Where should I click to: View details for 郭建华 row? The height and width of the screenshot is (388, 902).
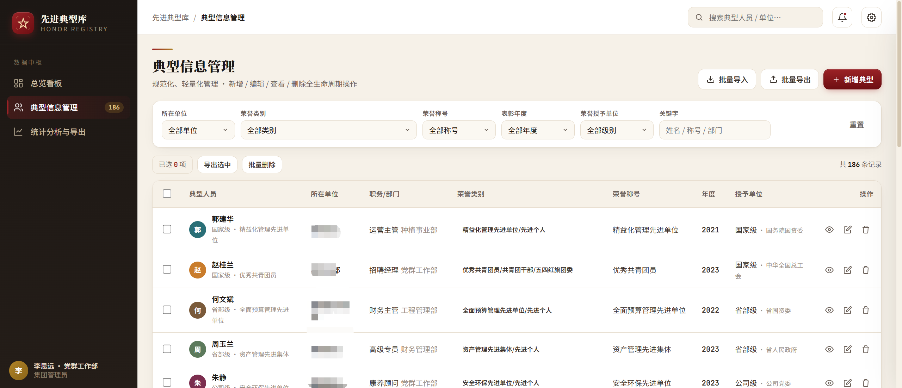829,230
